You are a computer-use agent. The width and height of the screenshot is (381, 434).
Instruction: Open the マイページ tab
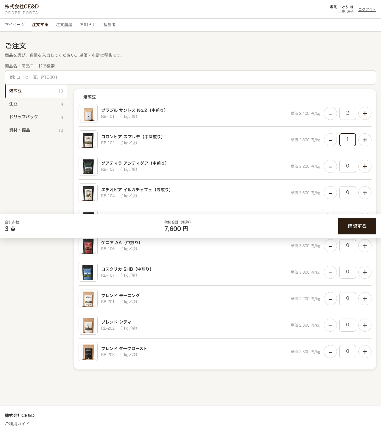[x=15, y=25]
